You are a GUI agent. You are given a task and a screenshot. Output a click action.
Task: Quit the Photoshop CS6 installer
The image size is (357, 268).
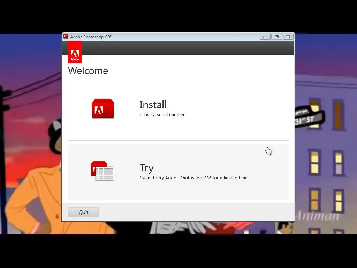(83, 212)
